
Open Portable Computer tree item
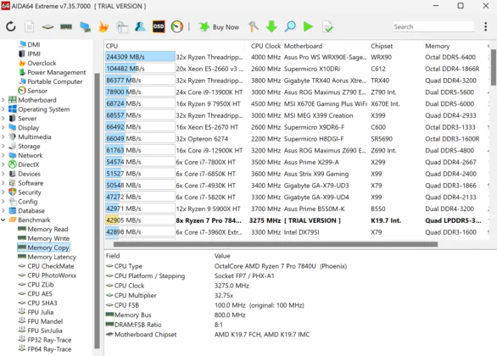pos(55,81)
